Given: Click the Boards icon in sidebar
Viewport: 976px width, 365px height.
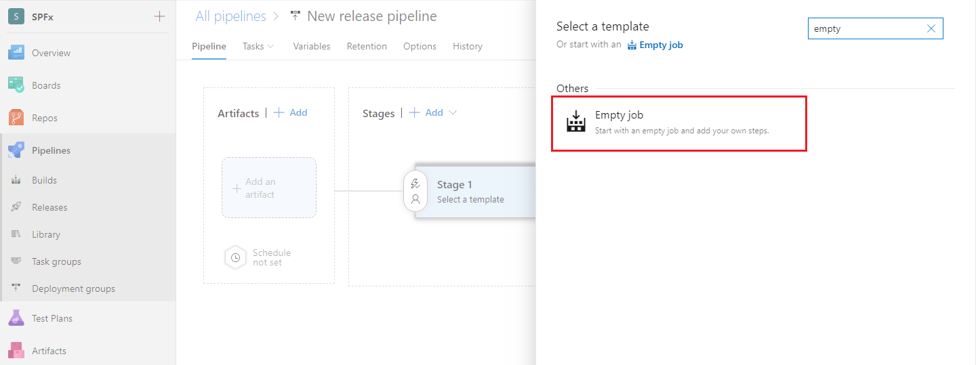Looking at the screenshot, I should tap(16, 85).
